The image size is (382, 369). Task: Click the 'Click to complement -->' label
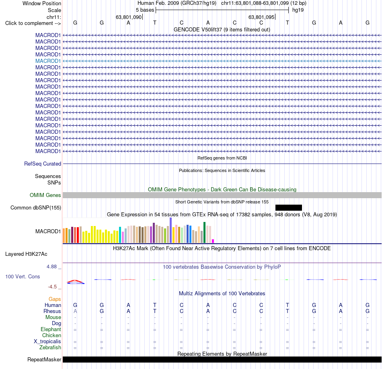tap(33, 23)
